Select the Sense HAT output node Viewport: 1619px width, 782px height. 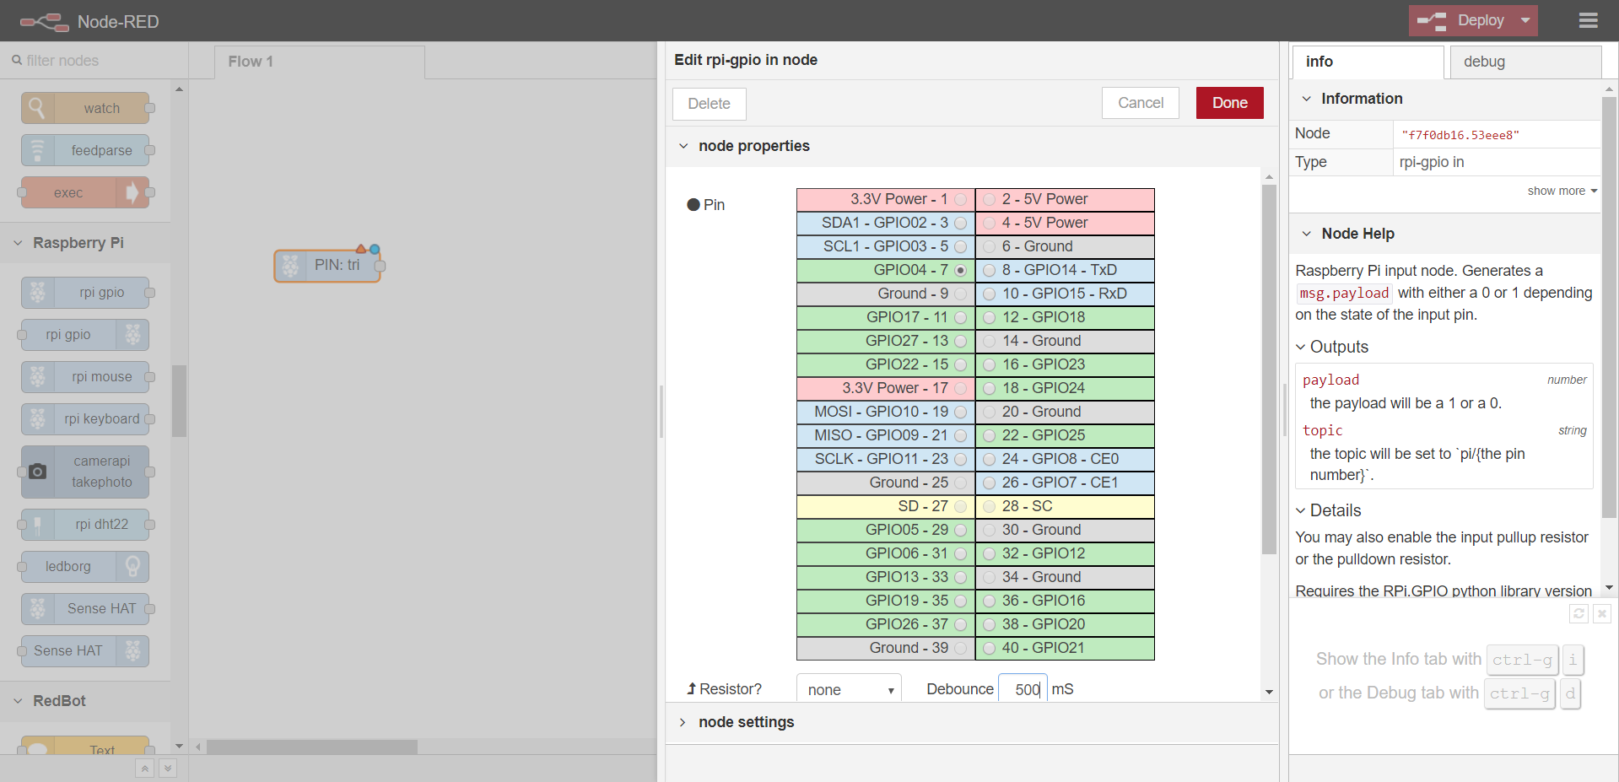pyautogui.click(x=85, y=651)
